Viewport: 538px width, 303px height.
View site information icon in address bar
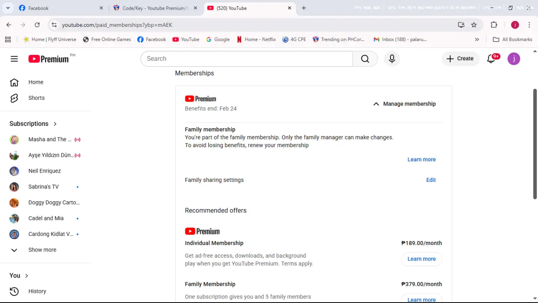click(54, 25)
